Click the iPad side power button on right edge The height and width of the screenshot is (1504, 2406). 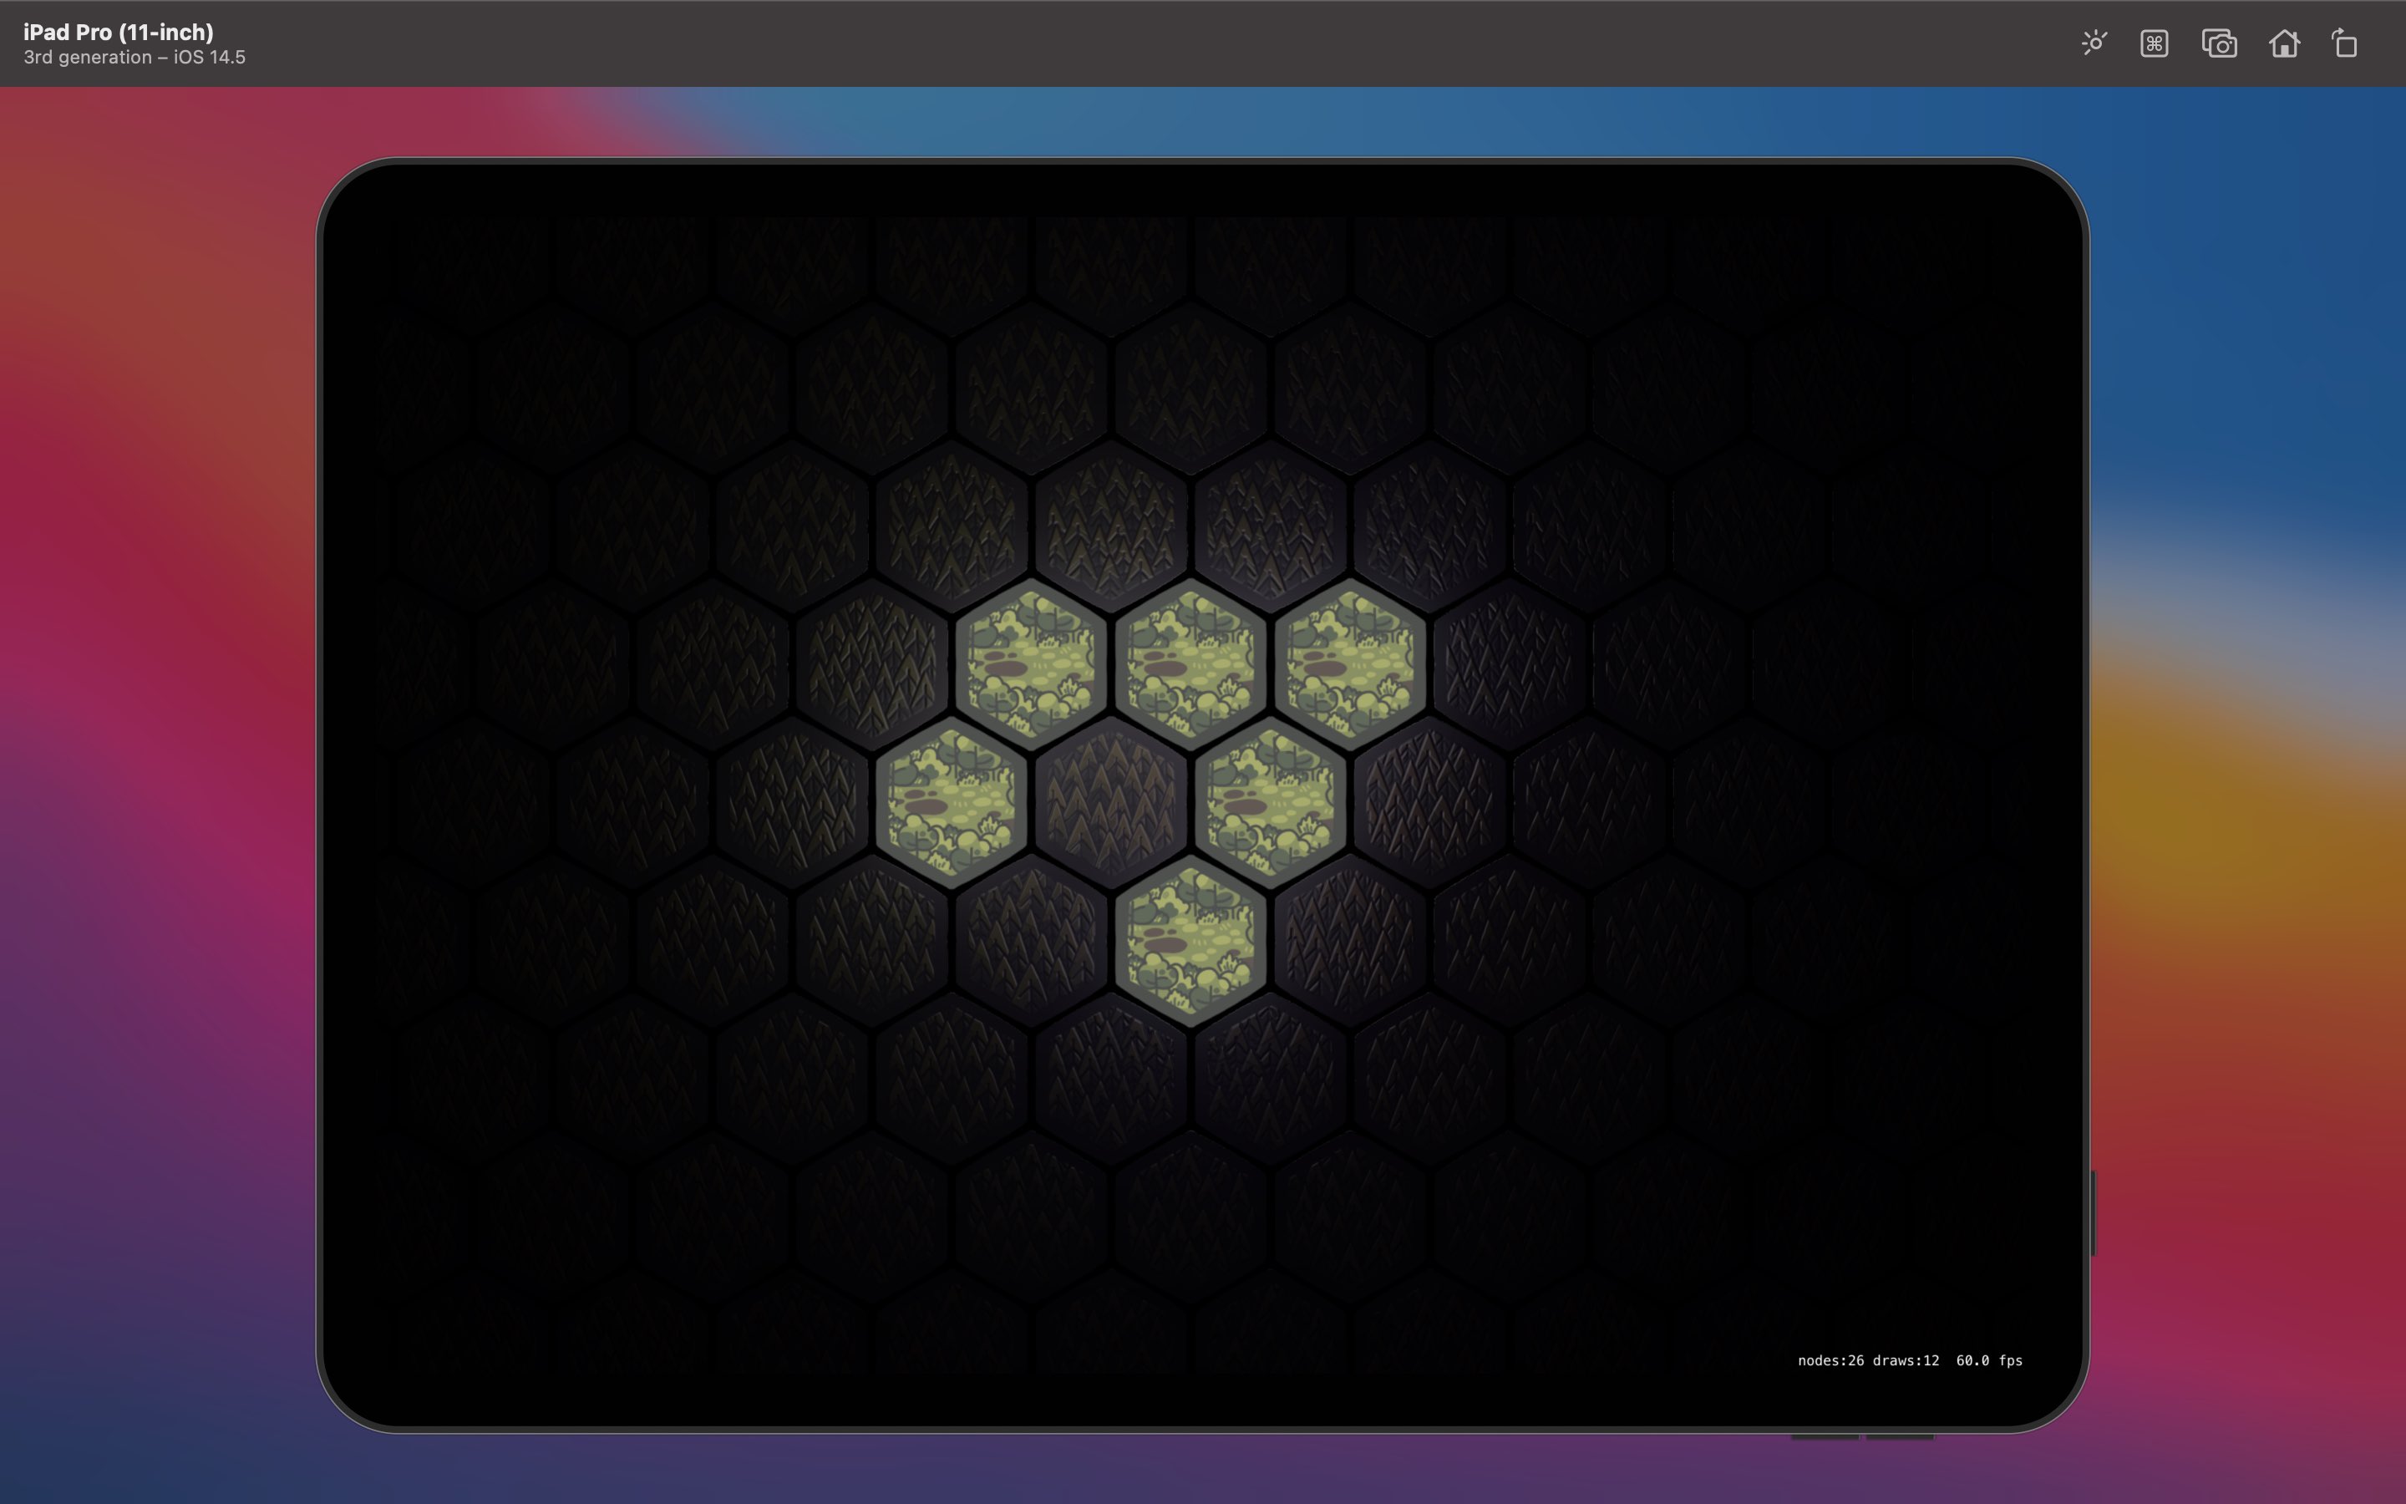[2093, 1213]
